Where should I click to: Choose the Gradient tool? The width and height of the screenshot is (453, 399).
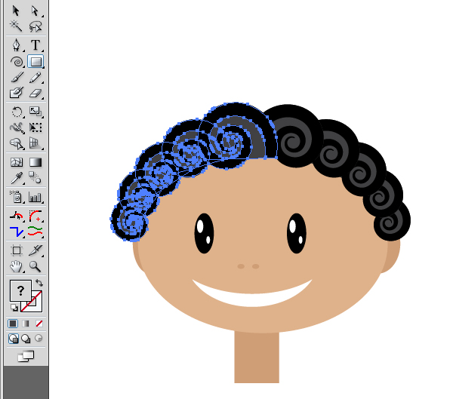point(35,162)
